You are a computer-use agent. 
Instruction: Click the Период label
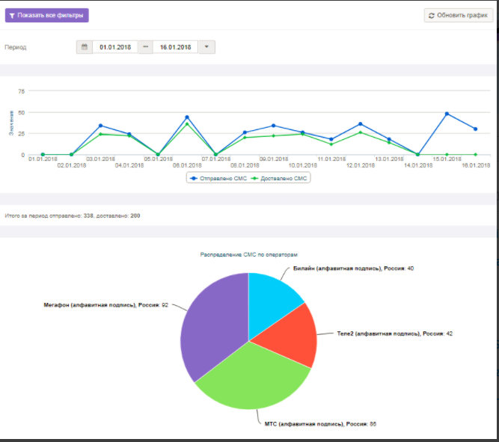tap(15, 47)
